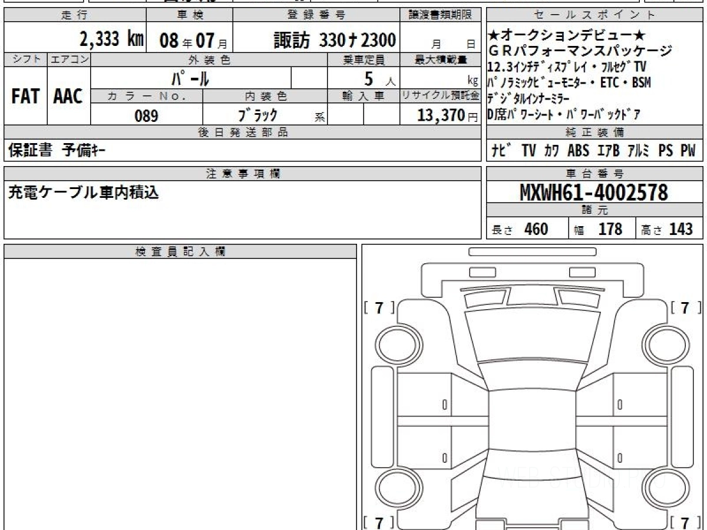The width and height of the screenshot is (707, 530).
Task: Click the セールスポイント heading
Action: [594, 15]
